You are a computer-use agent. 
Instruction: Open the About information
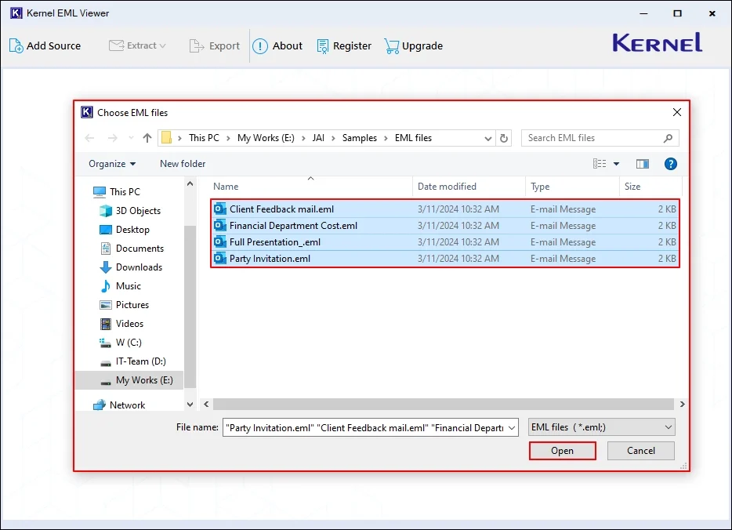278,45
